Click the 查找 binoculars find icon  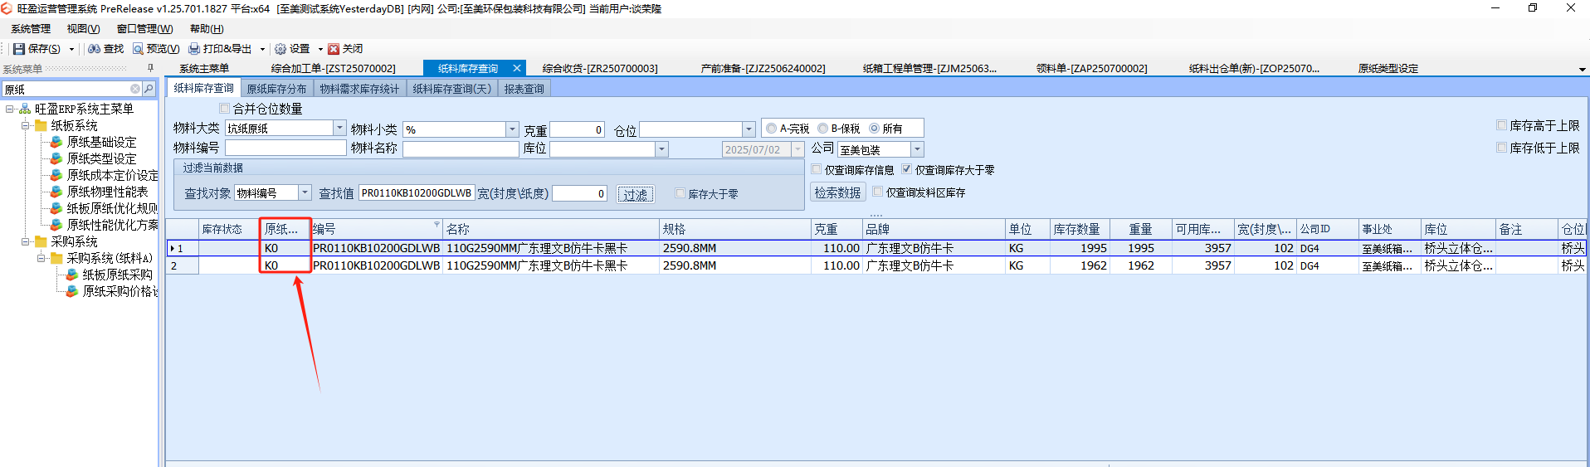coord(95,49)
